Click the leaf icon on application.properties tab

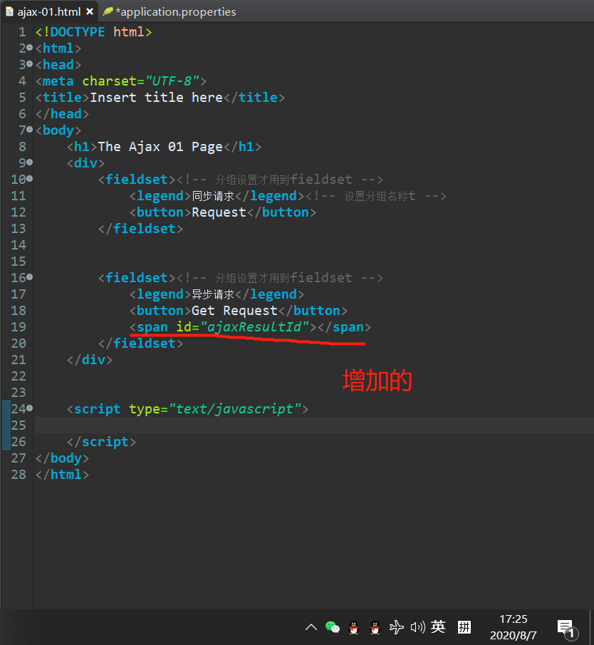(x=108, y=11)
